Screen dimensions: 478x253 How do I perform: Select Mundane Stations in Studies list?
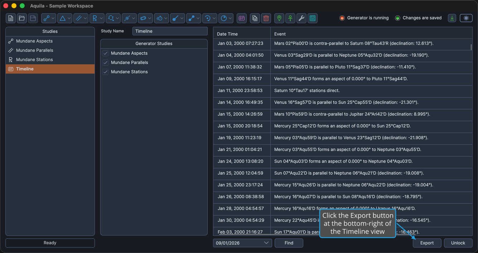pos(50,60)
